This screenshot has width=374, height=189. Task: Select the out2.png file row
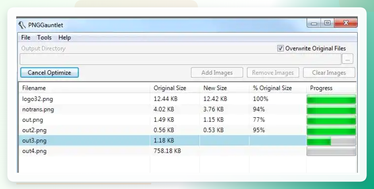coord(187,130)
